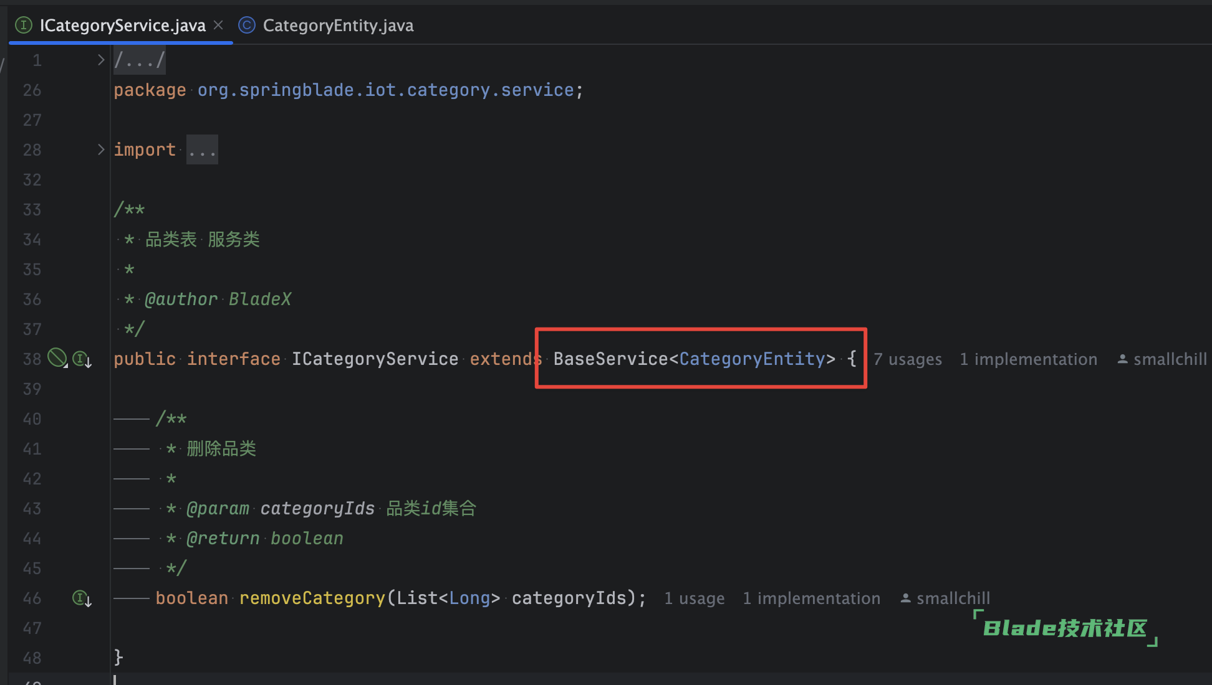Show the 1 usage of removeCategory
Viewport: 1212px width, 685px height.
pos(695,598)
